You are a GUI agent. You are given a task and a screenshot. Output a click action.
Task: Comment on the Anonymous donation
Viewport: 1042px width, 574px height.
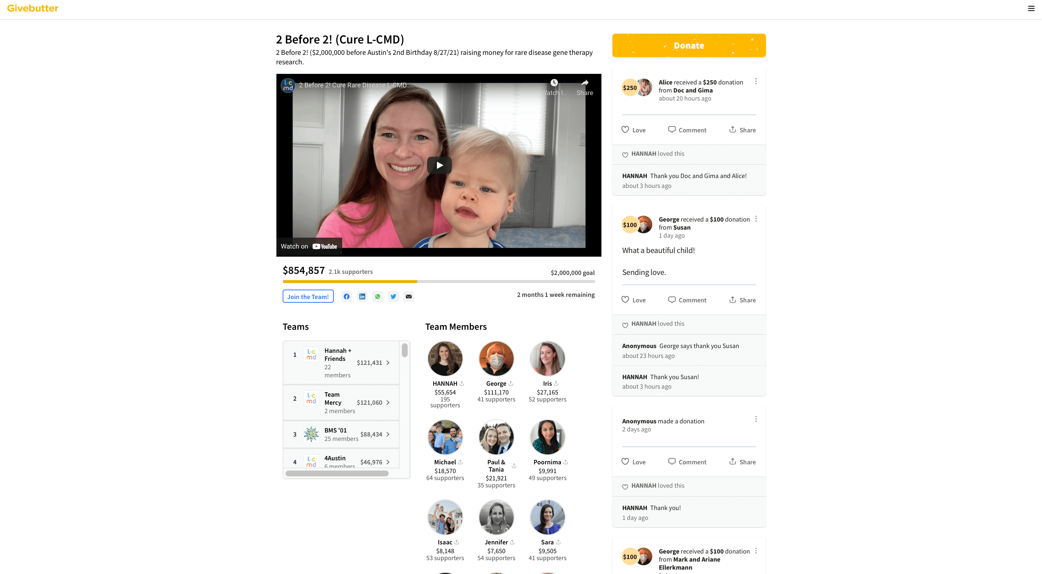tap(687, 461)
